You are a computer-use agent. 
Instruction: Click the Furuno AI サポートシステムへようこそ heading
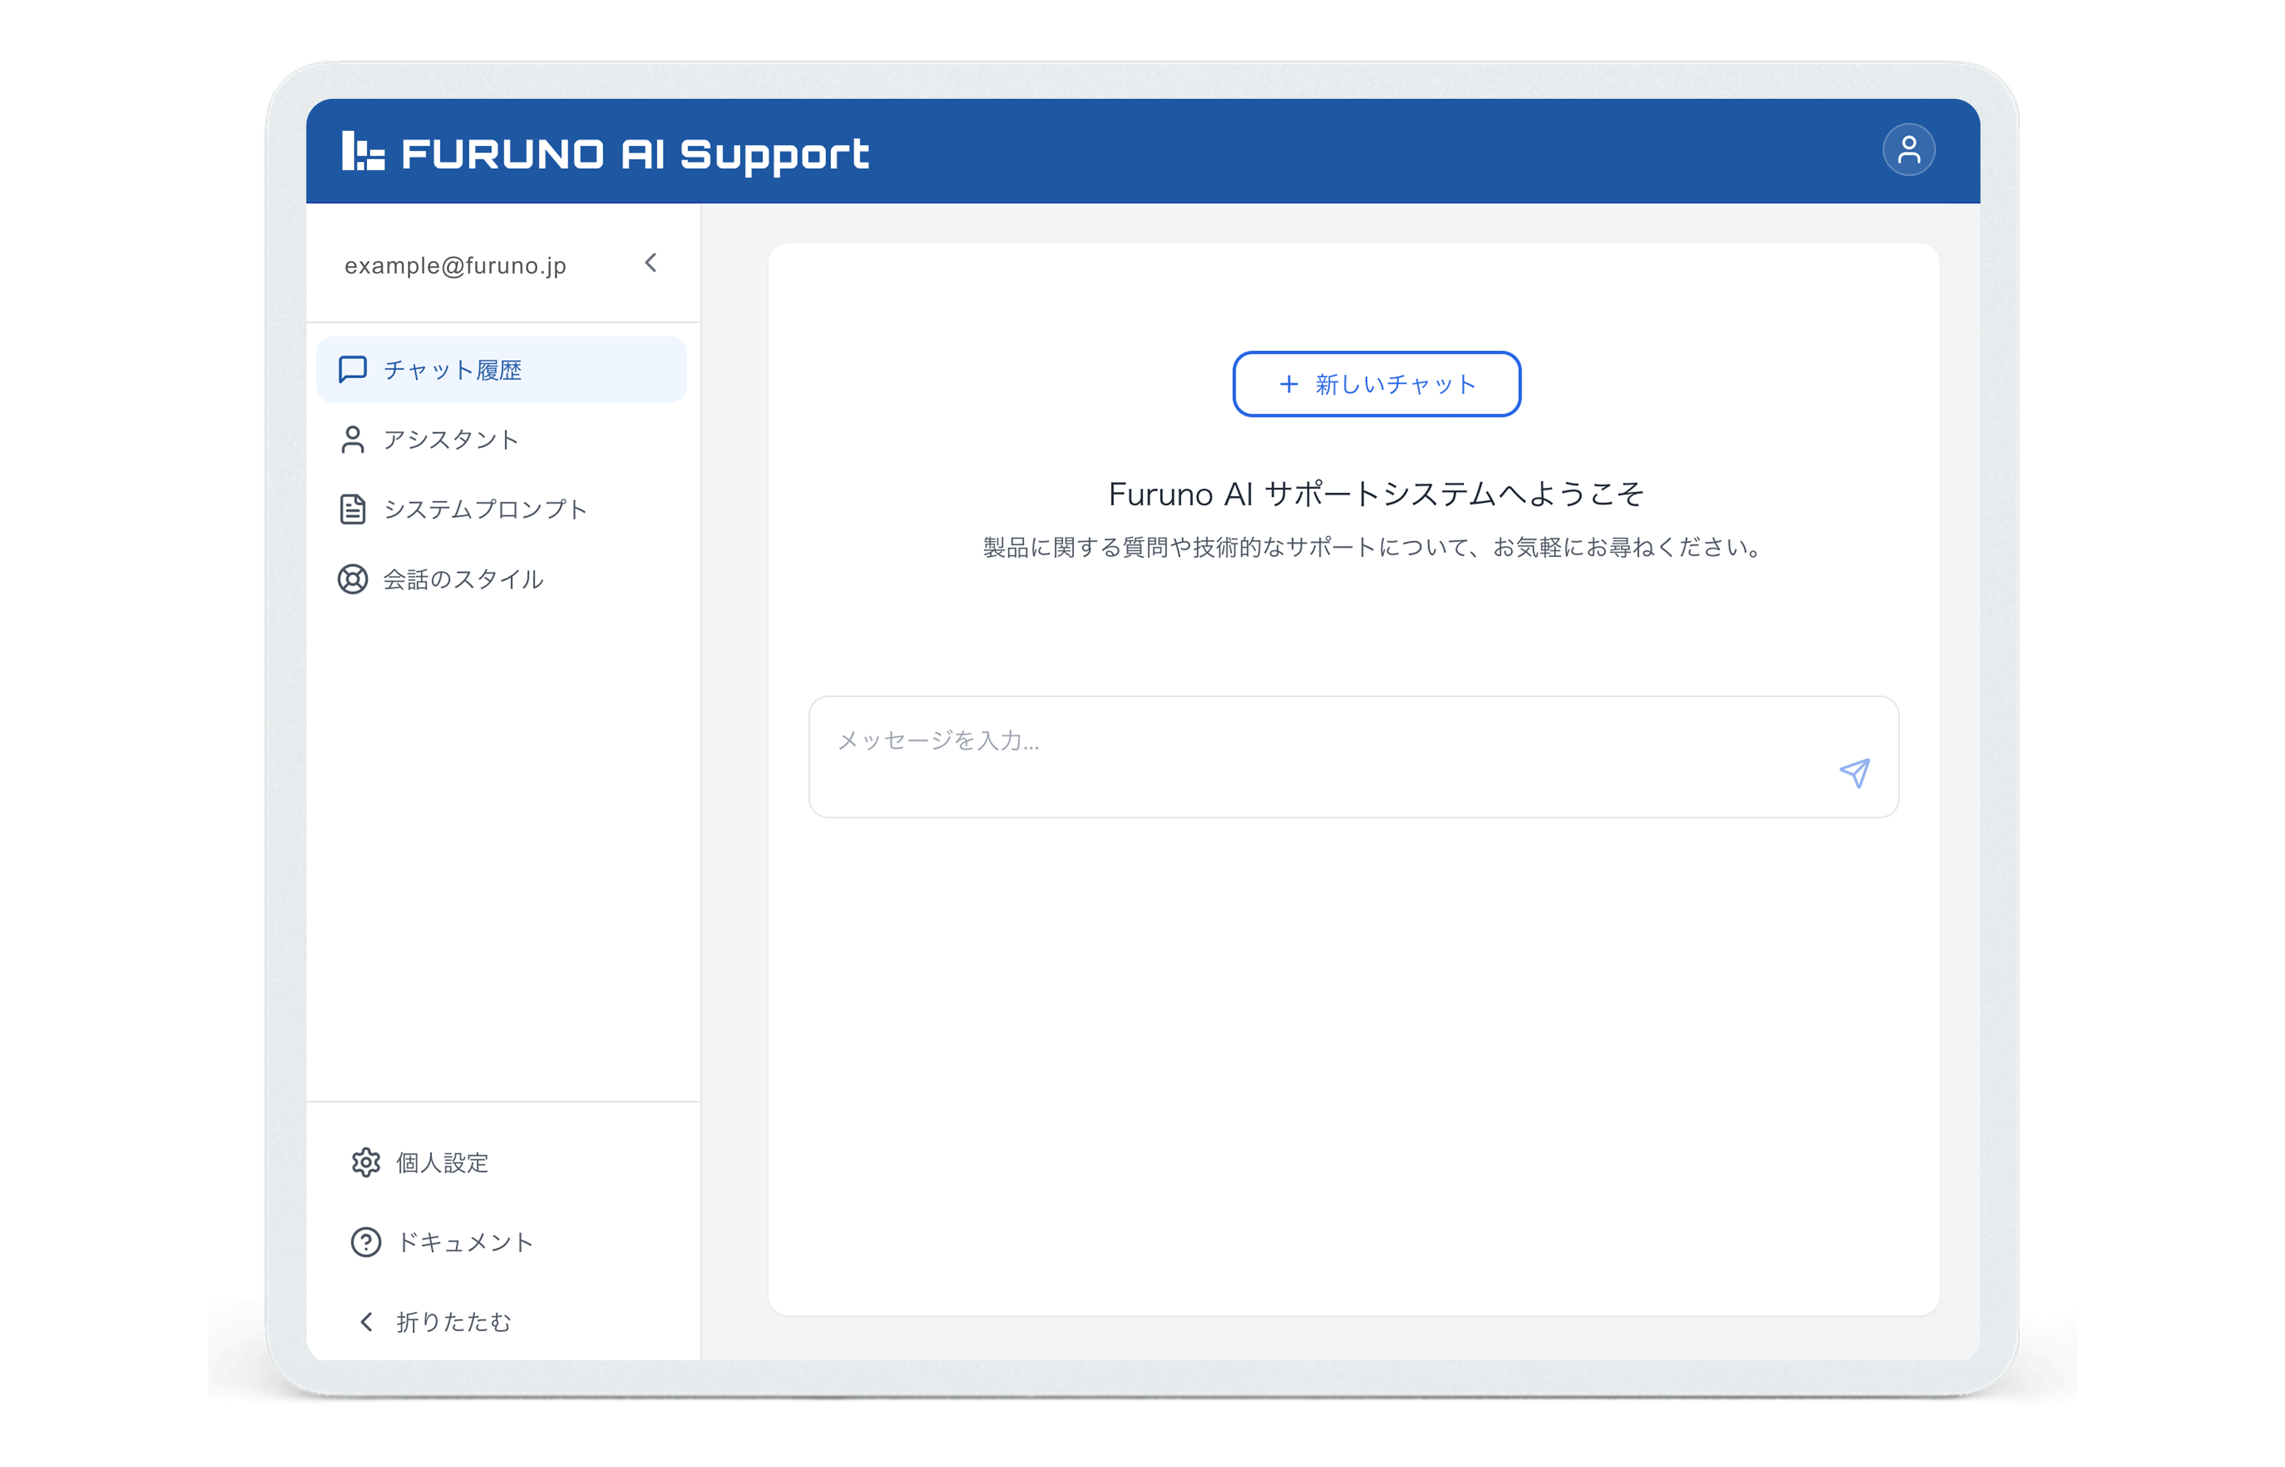pos(1376,493)
